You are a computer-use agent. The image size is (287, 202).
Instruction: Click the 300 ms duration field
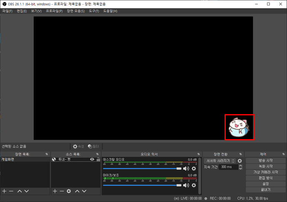(228, 167)
